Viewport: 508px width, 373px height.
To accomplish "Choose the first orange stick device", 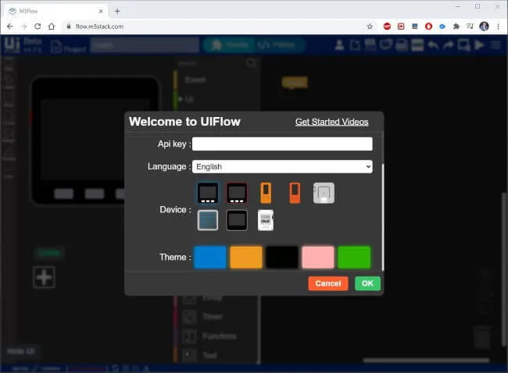I will 266,193.
